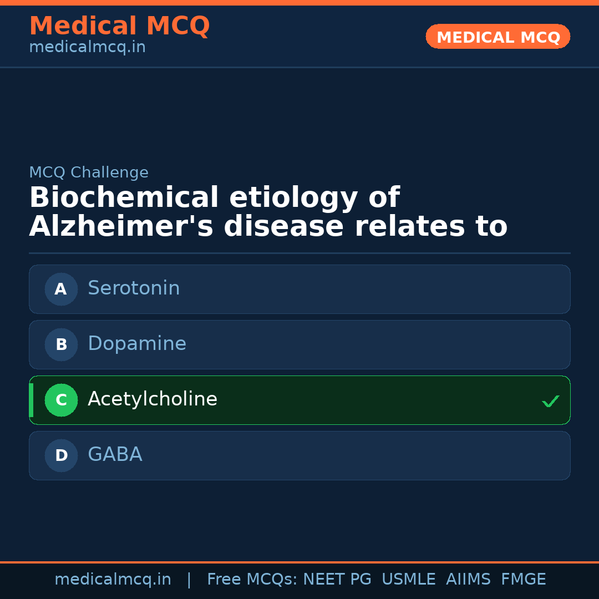Viewport: 599px width, 599px height.
Task: Open the medicalmcq.in link under the header title
Action: [x=87, y=47]
